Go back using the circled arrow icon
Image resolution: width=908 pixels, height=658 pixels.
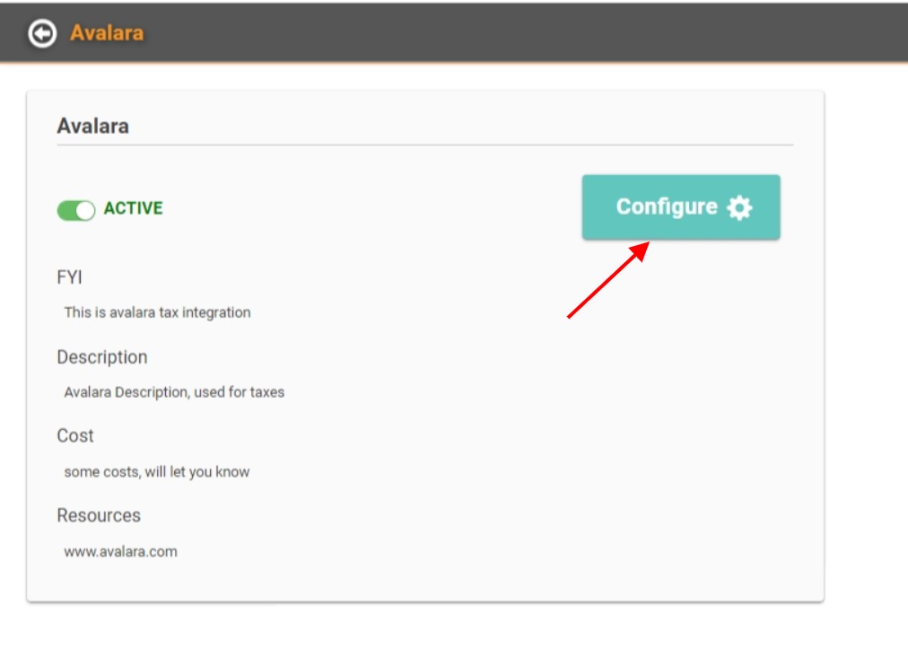click(x=42, y=33)
